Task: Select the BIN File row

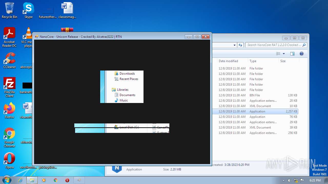Action: pyautogui.click(x=255, y=95)
